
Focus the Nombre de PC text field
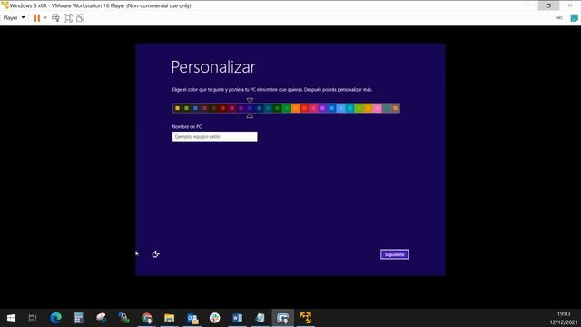(214, 136)
